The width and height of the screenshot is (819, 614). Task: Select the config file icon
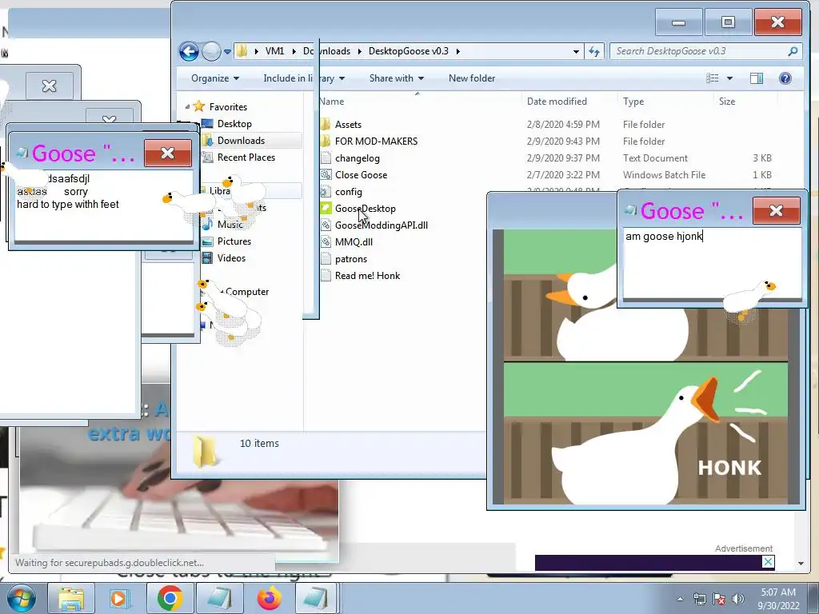(x=326, y=192)
